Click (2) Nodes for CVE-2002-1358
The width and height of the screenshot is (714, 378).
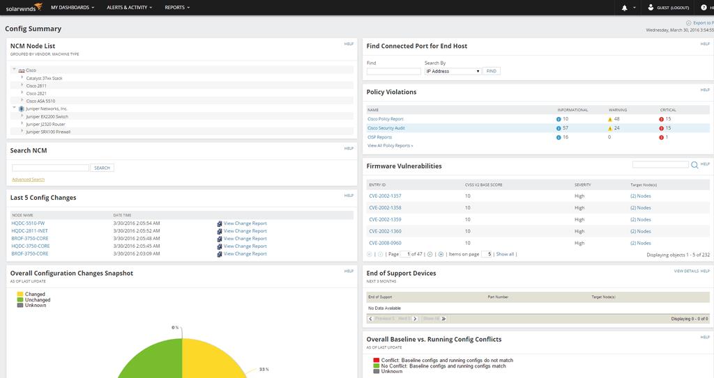[x=641, y=208]
